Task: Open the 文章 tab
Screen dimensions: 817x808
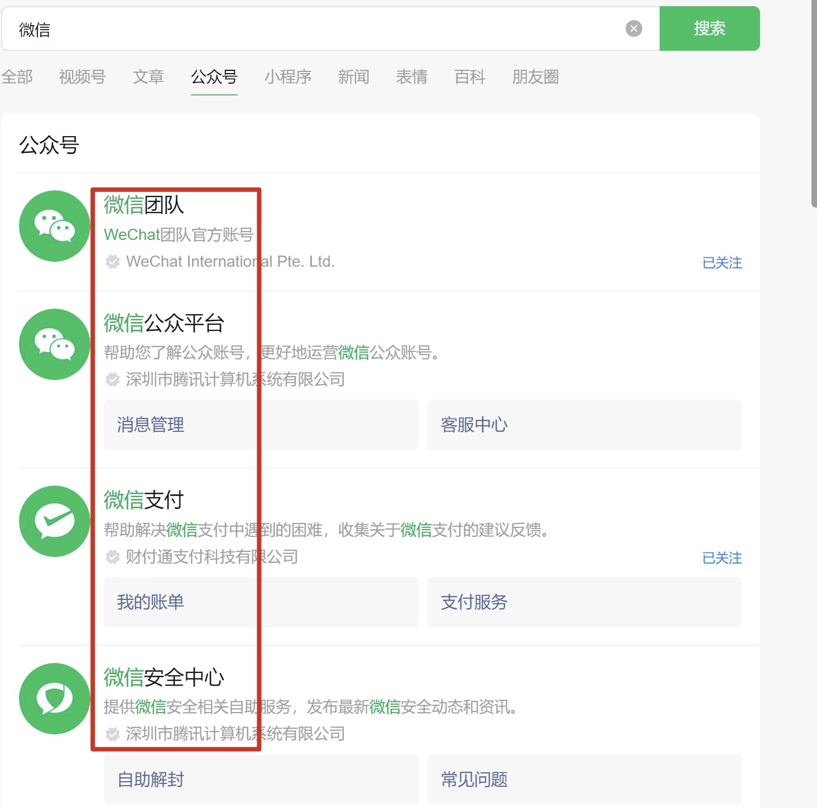Action: (148, 77)
